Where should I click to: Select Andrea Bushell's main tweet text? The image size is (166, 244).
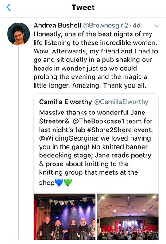tap(96, 60)
